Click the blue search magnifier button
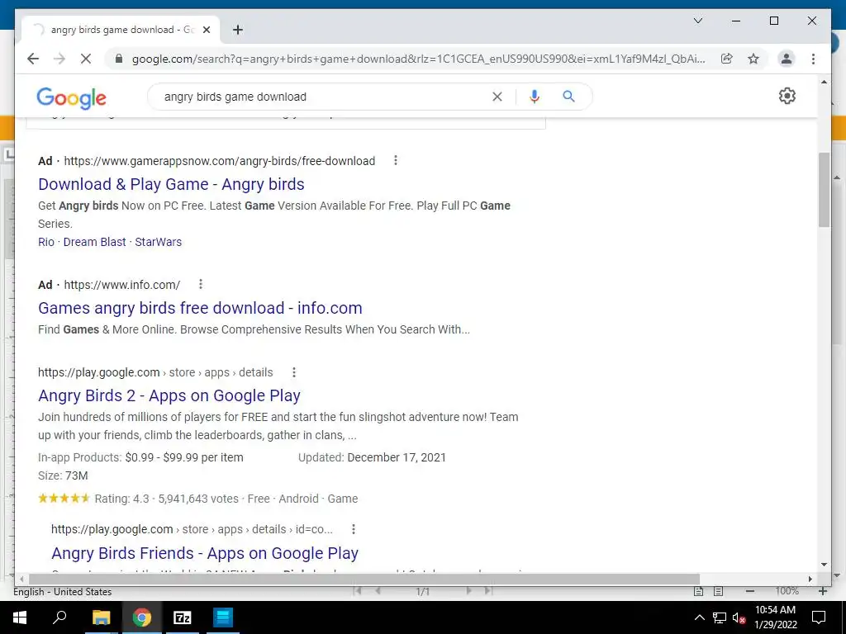Screen dimensions: 846x634 click(568, 97)
